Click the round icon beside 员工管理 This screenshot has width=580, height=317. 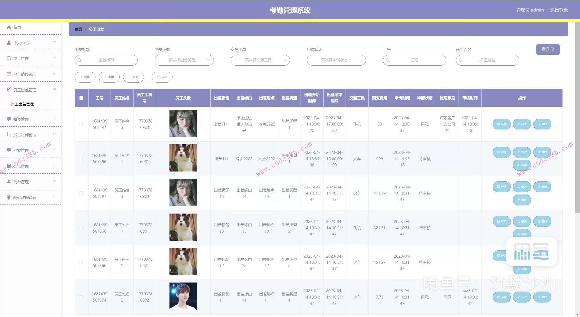9,58
